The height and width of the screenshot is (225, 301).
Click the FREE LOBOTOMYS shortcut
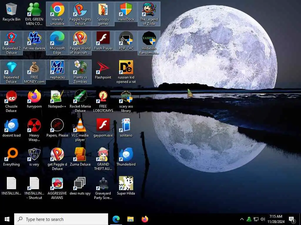click(x=103, y=101)
